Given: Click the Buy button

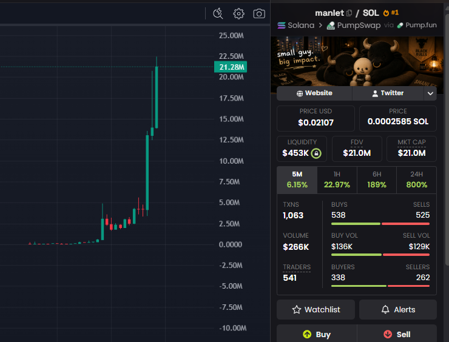Looking at the screenshot, I should click(317, 334).
